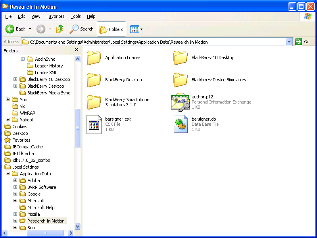The width and height of the screenshot is (317, 238).
Task: Expand the Google tree node
Action: [x=15, y=194]
